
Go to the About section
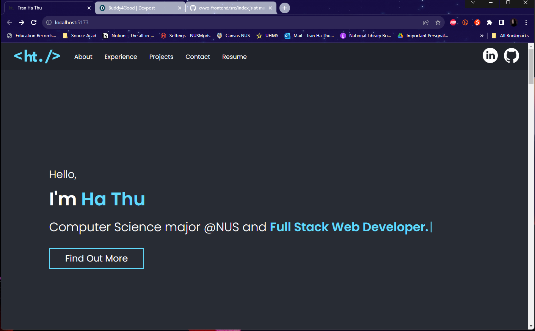[83, 57]
